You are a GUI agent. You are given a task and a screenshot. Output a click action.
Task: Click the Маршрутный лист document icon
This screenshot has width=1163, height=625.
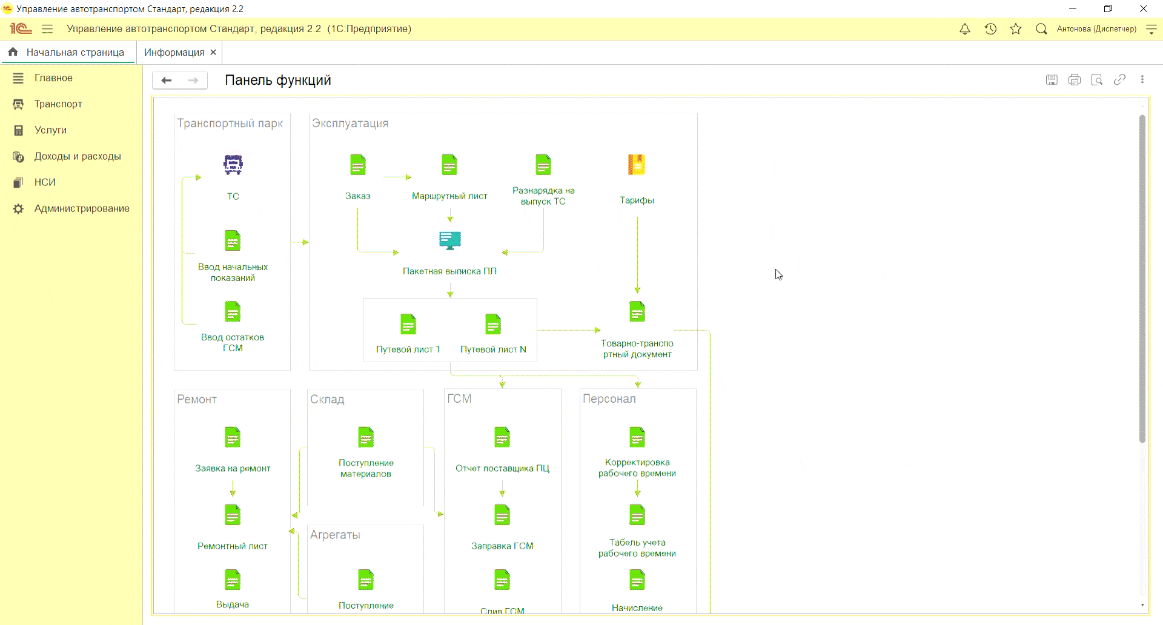(x=449, y=165)
